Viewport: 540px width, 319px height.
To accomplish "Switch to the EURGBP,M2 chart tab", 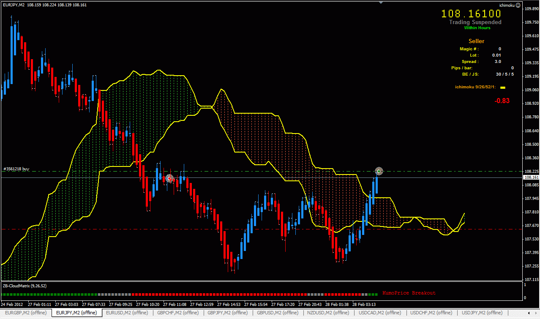I will [x=25, y=313].
